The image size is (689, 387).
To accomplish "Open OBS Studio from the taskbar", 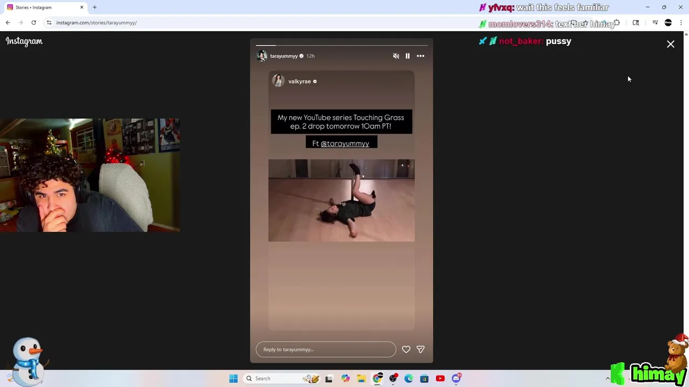I will coord(393,378).
